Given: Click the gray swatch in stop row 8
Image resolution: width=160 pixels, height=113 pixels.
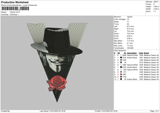Looking at the screenshot, I should pyautogui.click(x=121, y=72).
